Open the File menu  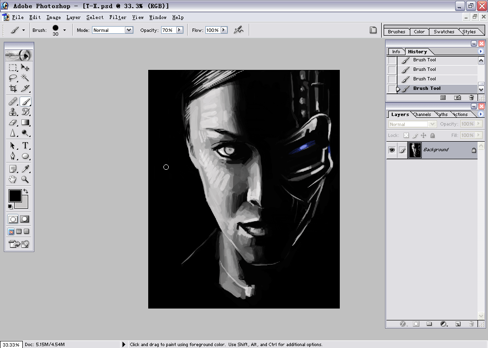[18, 18]
